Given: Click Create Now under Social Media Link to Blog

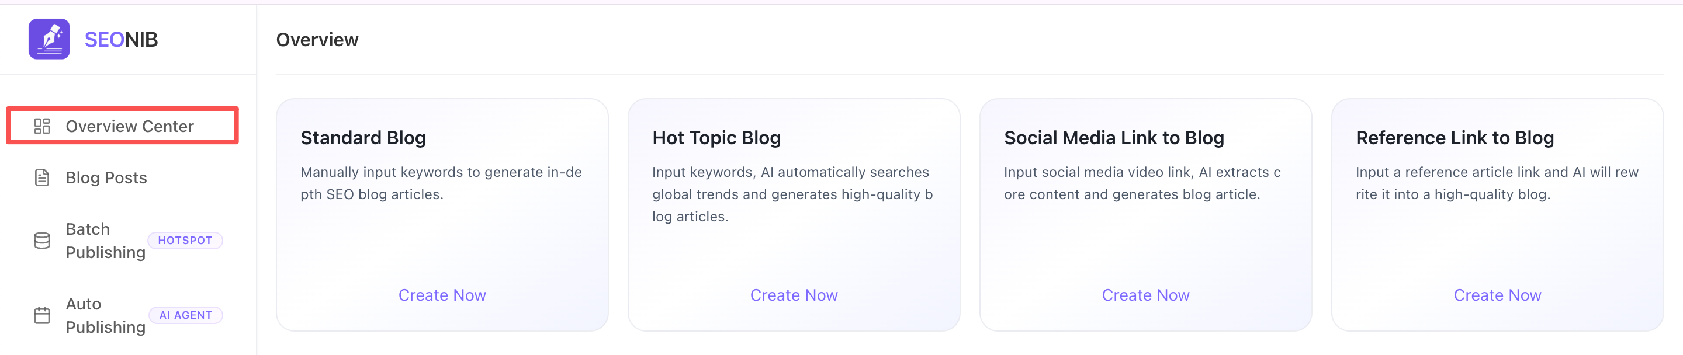Looking at the screenshot, I should 1145,295.
